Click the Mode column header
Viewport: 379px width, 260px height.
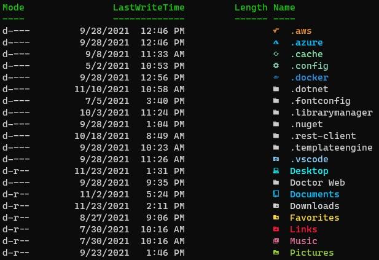pyautogui.click(x=14, y=7)
